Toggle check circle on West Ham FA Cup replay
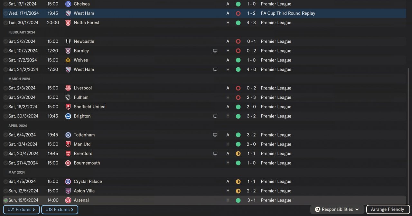This screenshot has height=216, width=412. coord(5,14)
